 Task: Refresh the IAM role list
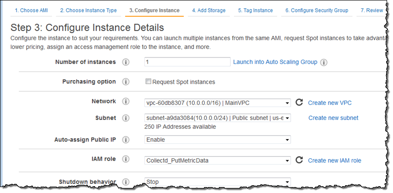click(x=299, y=160)
